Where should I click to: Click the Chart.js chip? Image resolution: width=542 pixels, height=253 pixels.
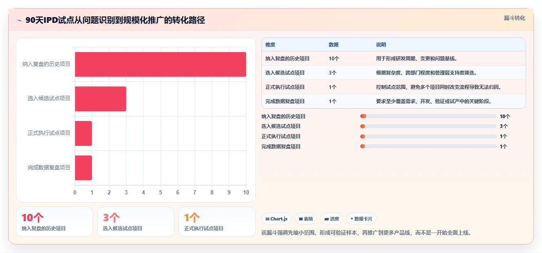(277, 219)
